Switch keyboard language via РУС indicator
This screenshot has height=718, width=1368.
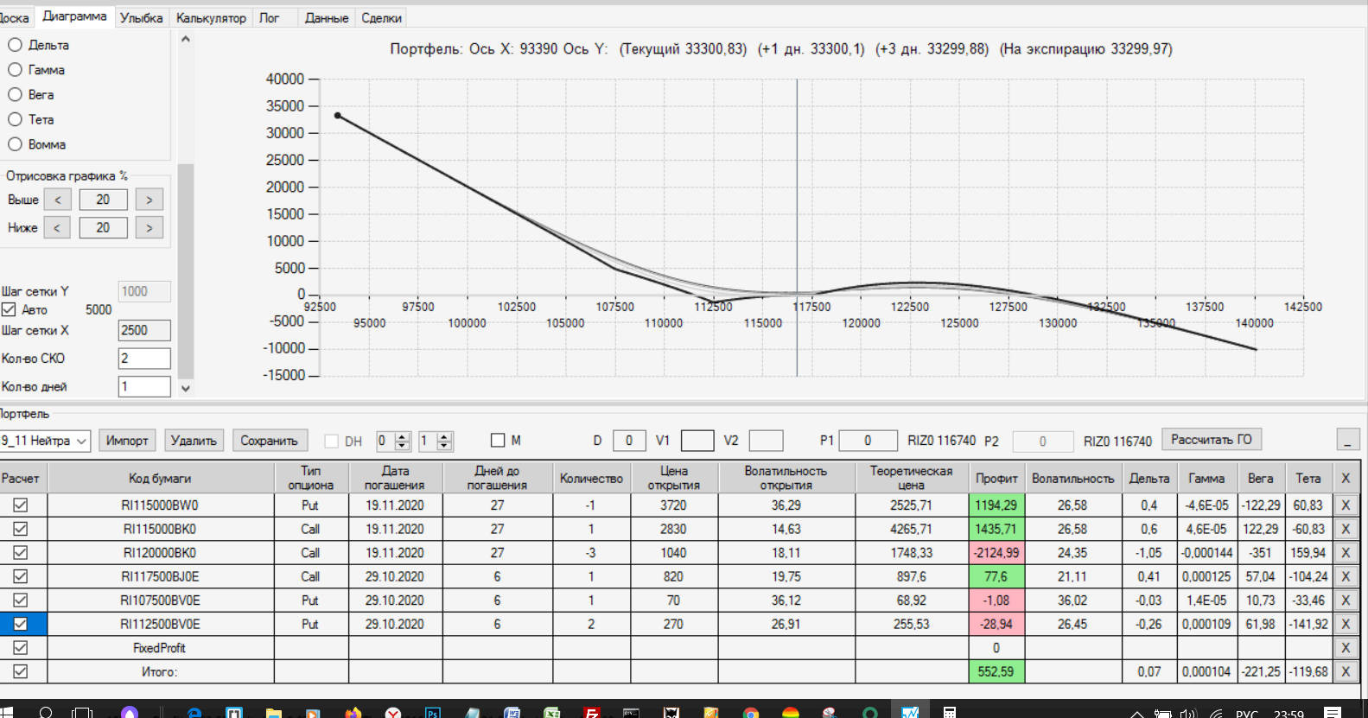coord(1247,714)
